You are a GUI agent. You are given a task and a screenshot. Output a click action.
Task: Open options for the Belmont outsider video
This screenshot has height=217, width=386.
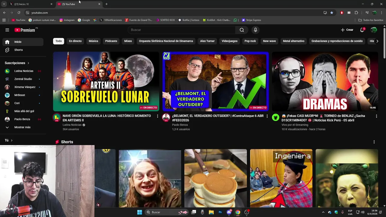[x=267, y=116]
